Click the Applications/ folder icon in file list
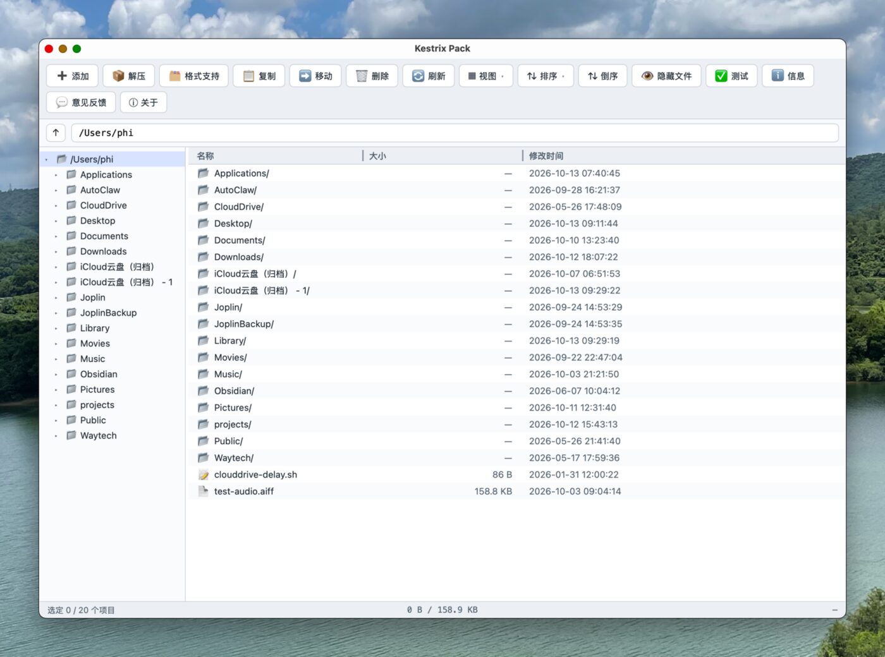885x657 pixels. coord(203,173)
